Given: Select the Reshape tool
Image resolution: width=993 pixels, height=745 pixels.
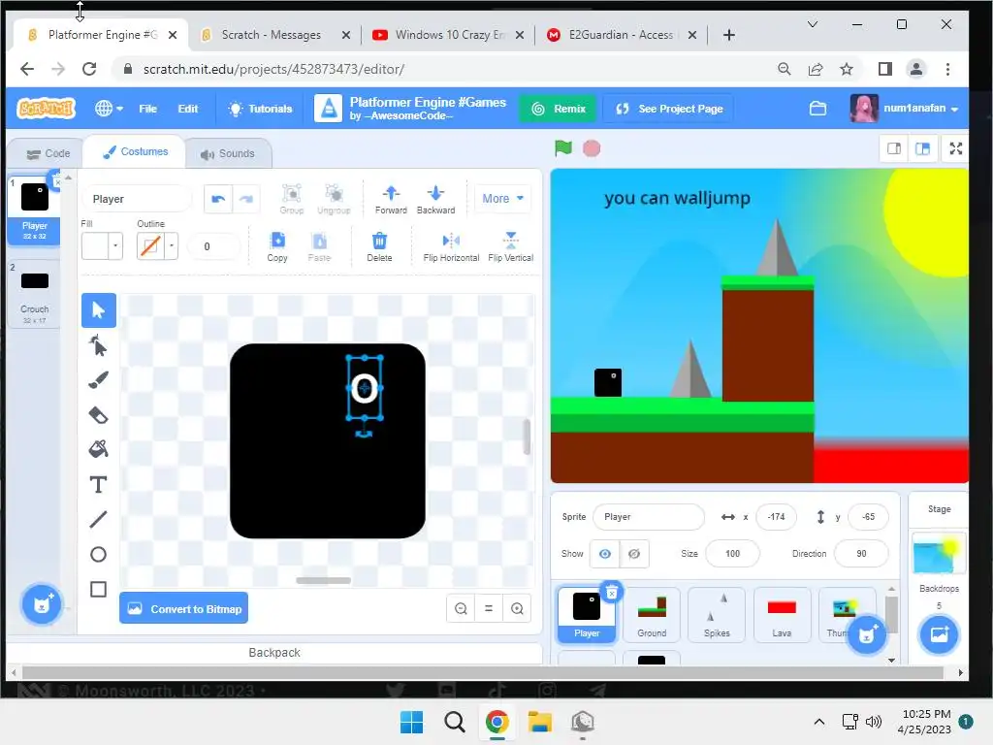Looking at the screenshot, I should click(98, 345).
